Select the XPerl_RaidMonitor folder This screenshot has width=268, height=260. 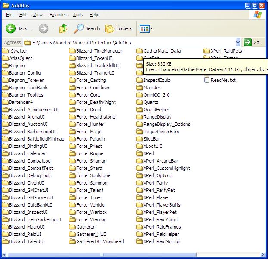pos(162,241)
